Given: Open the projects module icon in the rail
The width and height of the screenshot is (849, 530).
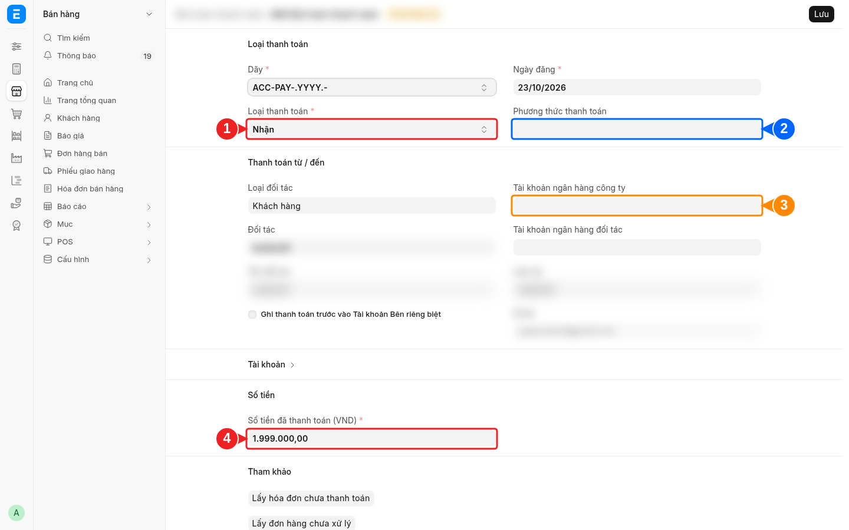Looking at the screenshot, I should click(x=17, y=181).
